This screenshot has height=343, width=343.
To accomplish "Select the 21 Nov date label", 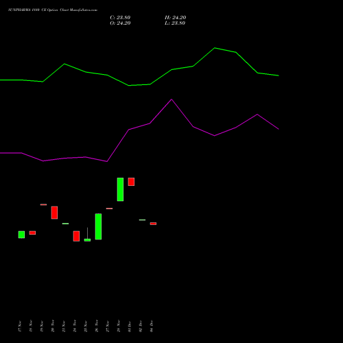I will pos(64,326).
